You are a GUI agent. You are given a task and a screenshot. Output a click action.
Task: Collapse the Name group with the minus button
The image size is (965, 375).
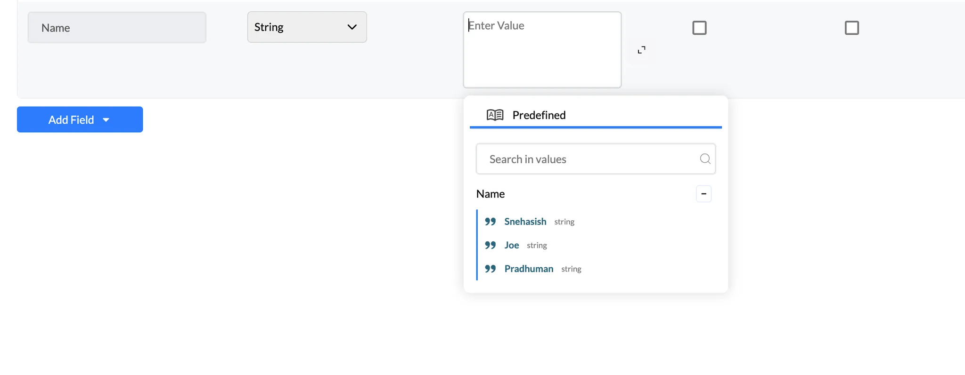coord(703,194)
